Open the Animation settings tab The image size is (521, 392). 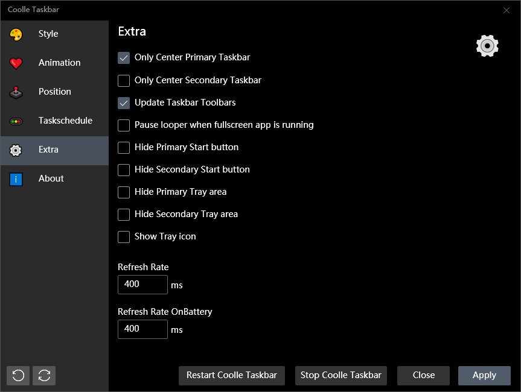click(59, 63)
